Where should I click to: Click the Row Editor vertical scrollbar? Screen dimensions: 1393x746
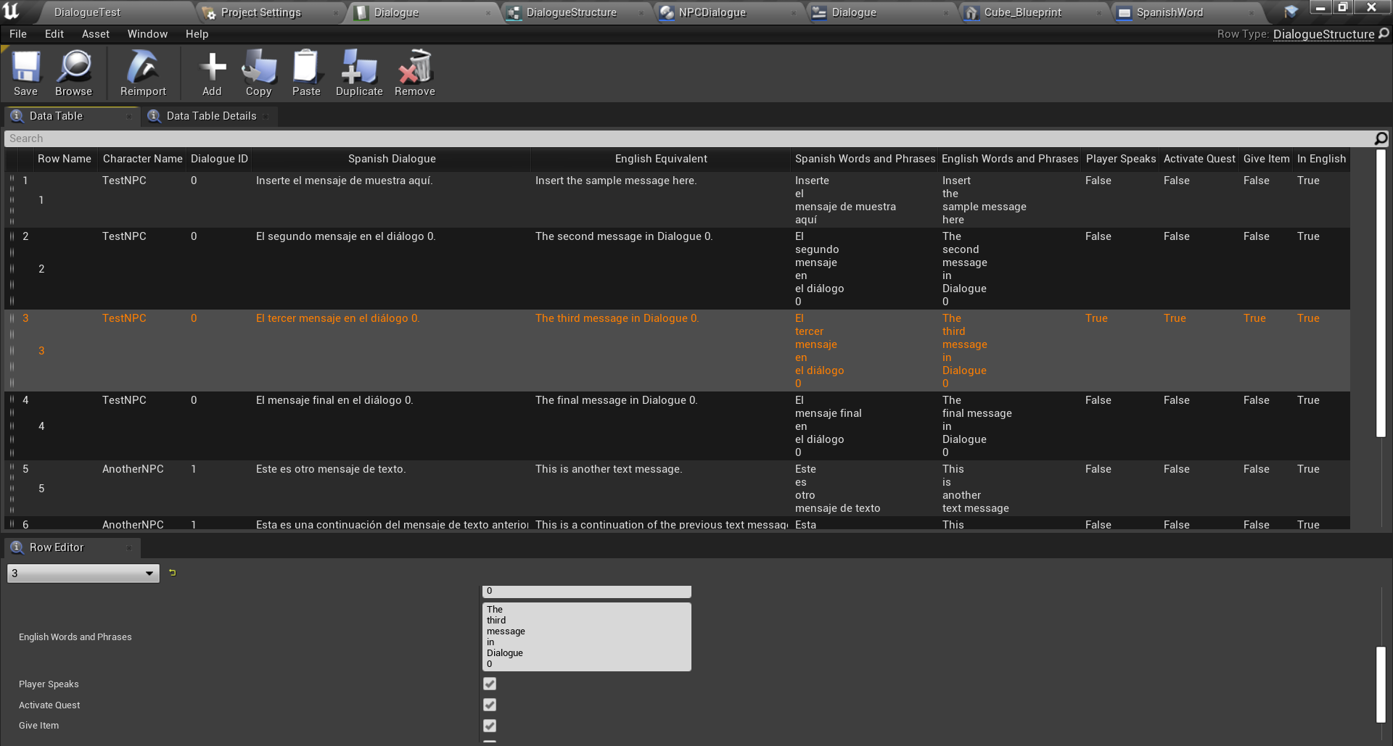click(x=1381, y=684)
